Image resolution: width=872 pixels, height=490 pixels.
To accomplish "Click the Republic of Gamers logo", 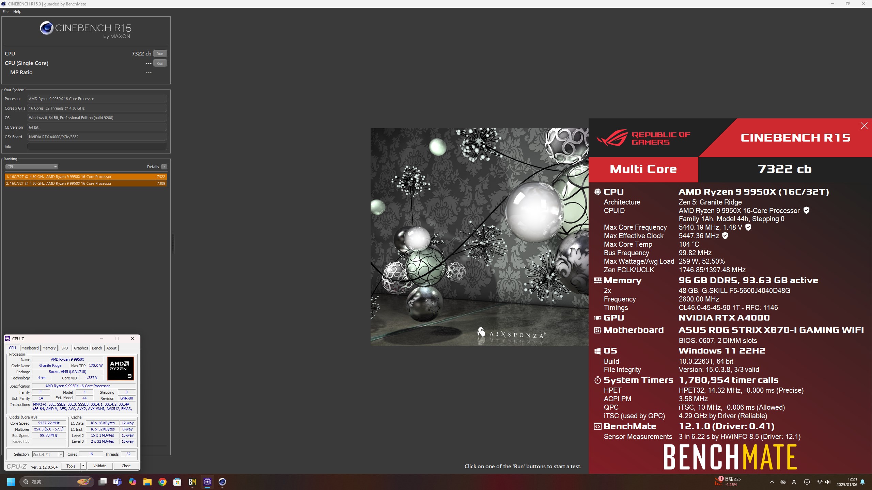I will (x=643, y=138).
